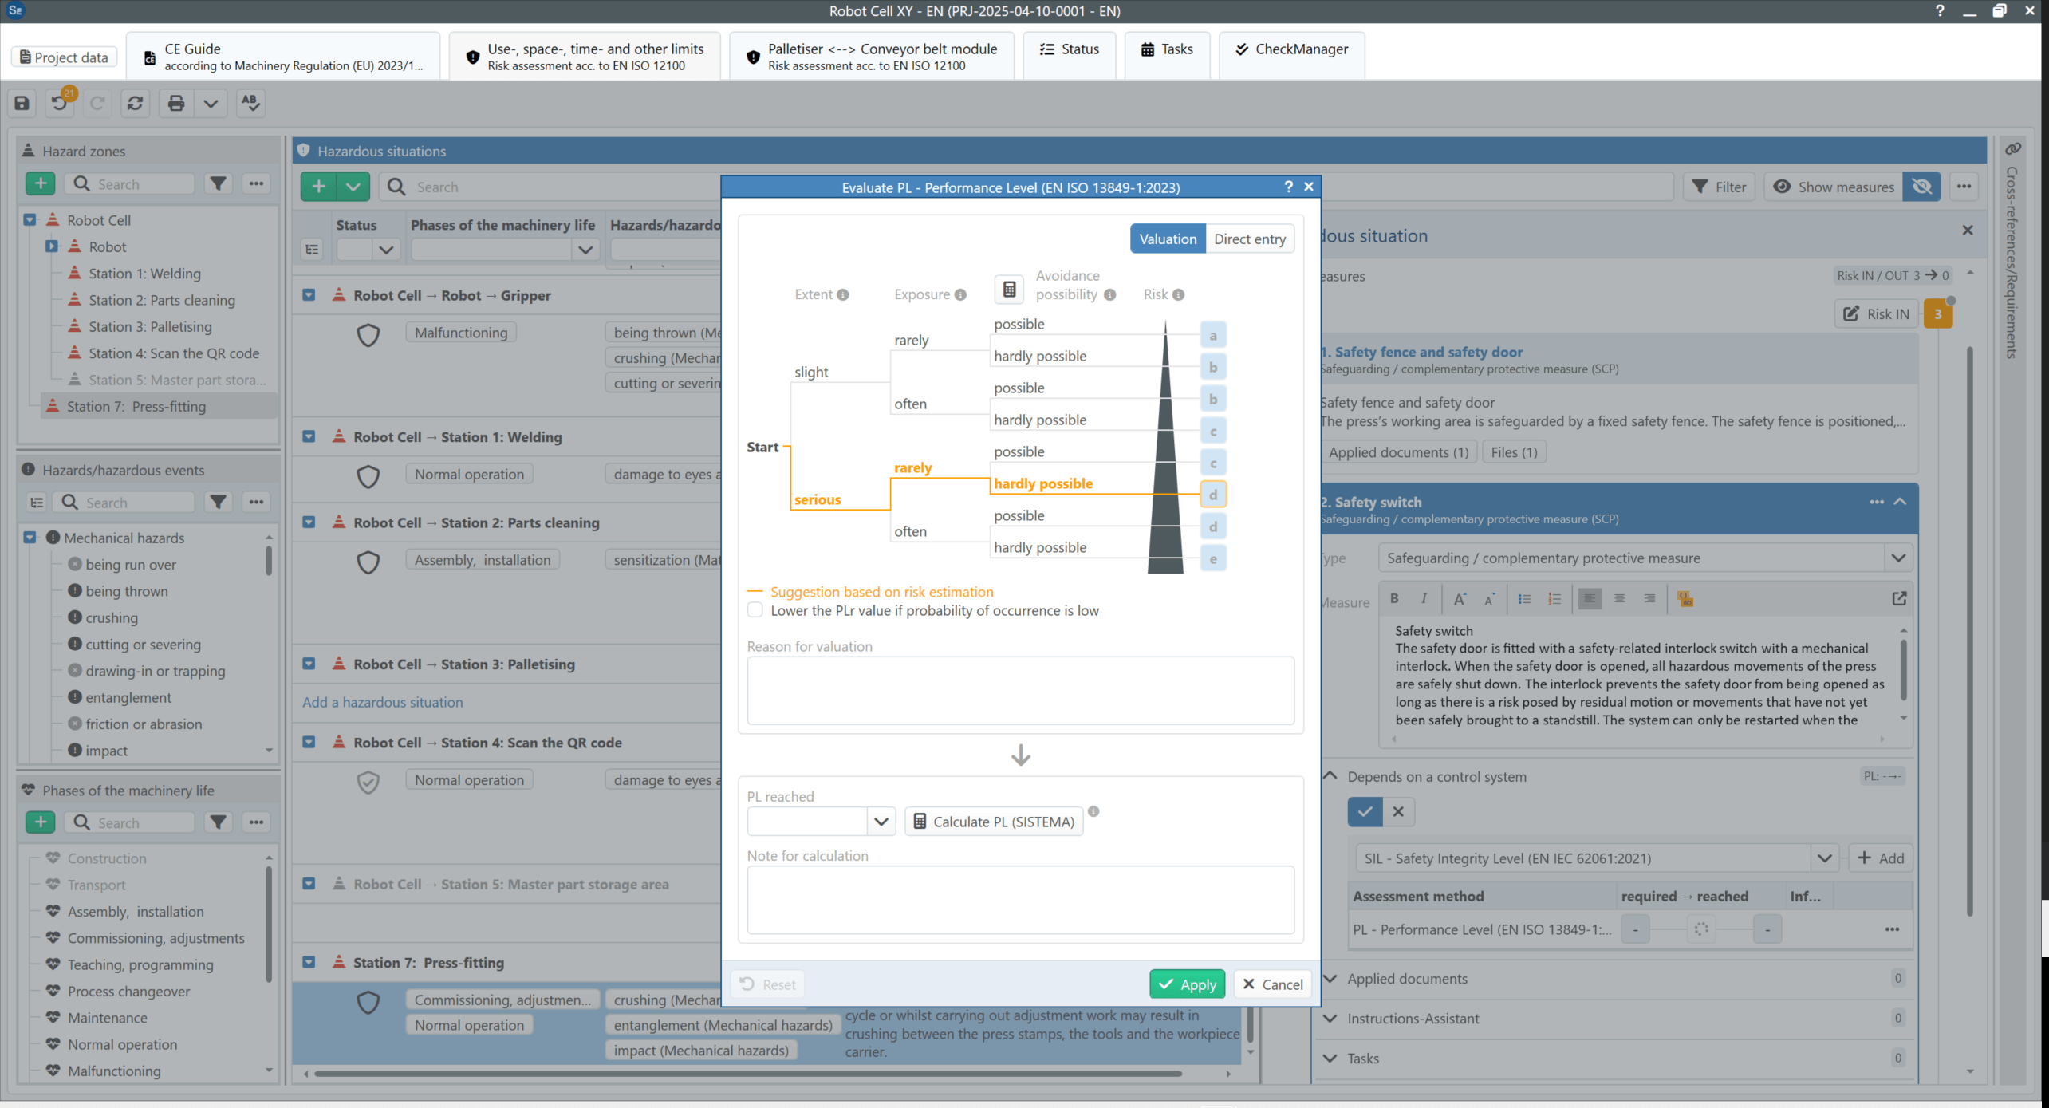
Task: Toggle list view icon in Hazards/hazardous events
Action: coord(37,502)
